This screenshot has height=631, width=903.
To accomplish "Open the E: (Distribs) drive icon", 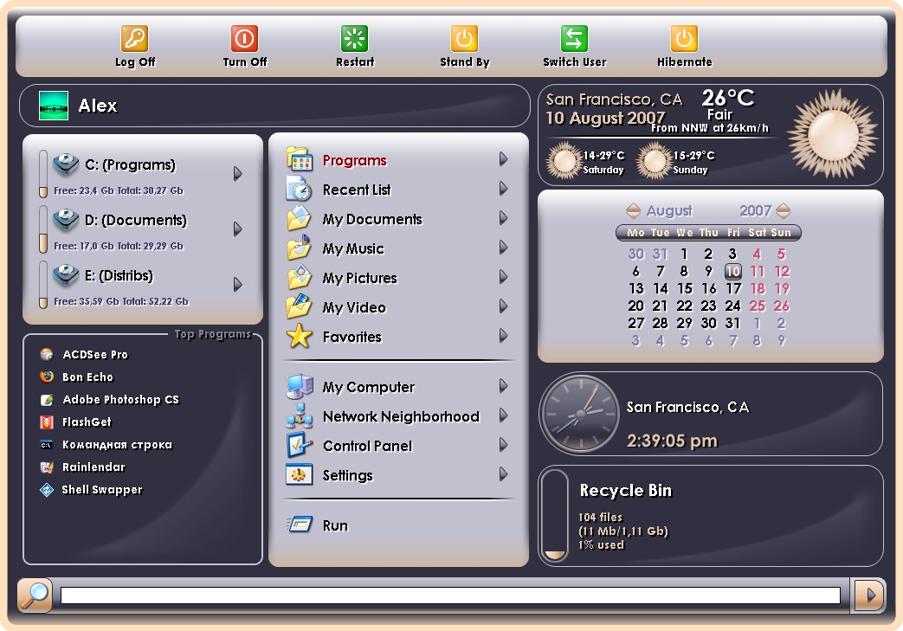I will pyautogui.click(x=66, y=275).
